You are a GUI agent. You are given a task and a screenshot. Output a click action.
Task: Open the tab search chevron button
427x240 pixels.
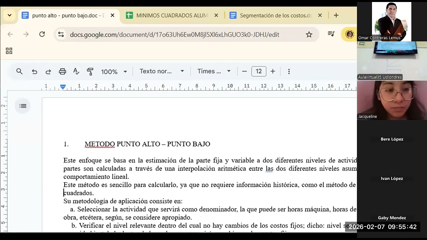9,15
